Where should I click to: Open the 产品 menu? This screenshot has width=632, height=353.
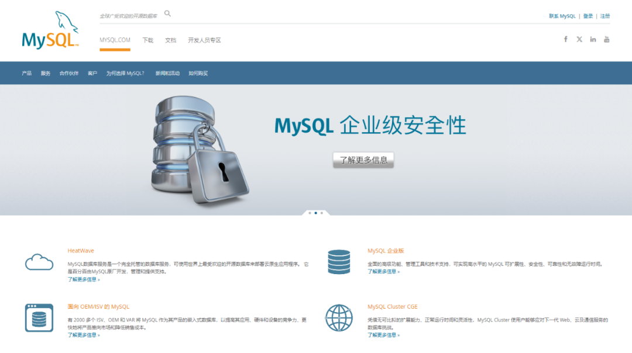click(x=26, y=73)
